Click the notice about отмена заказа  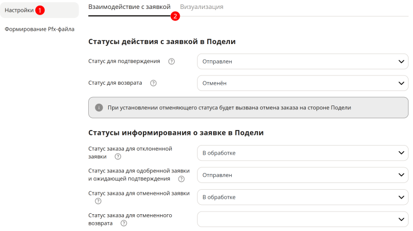click(x=248, y=108)
